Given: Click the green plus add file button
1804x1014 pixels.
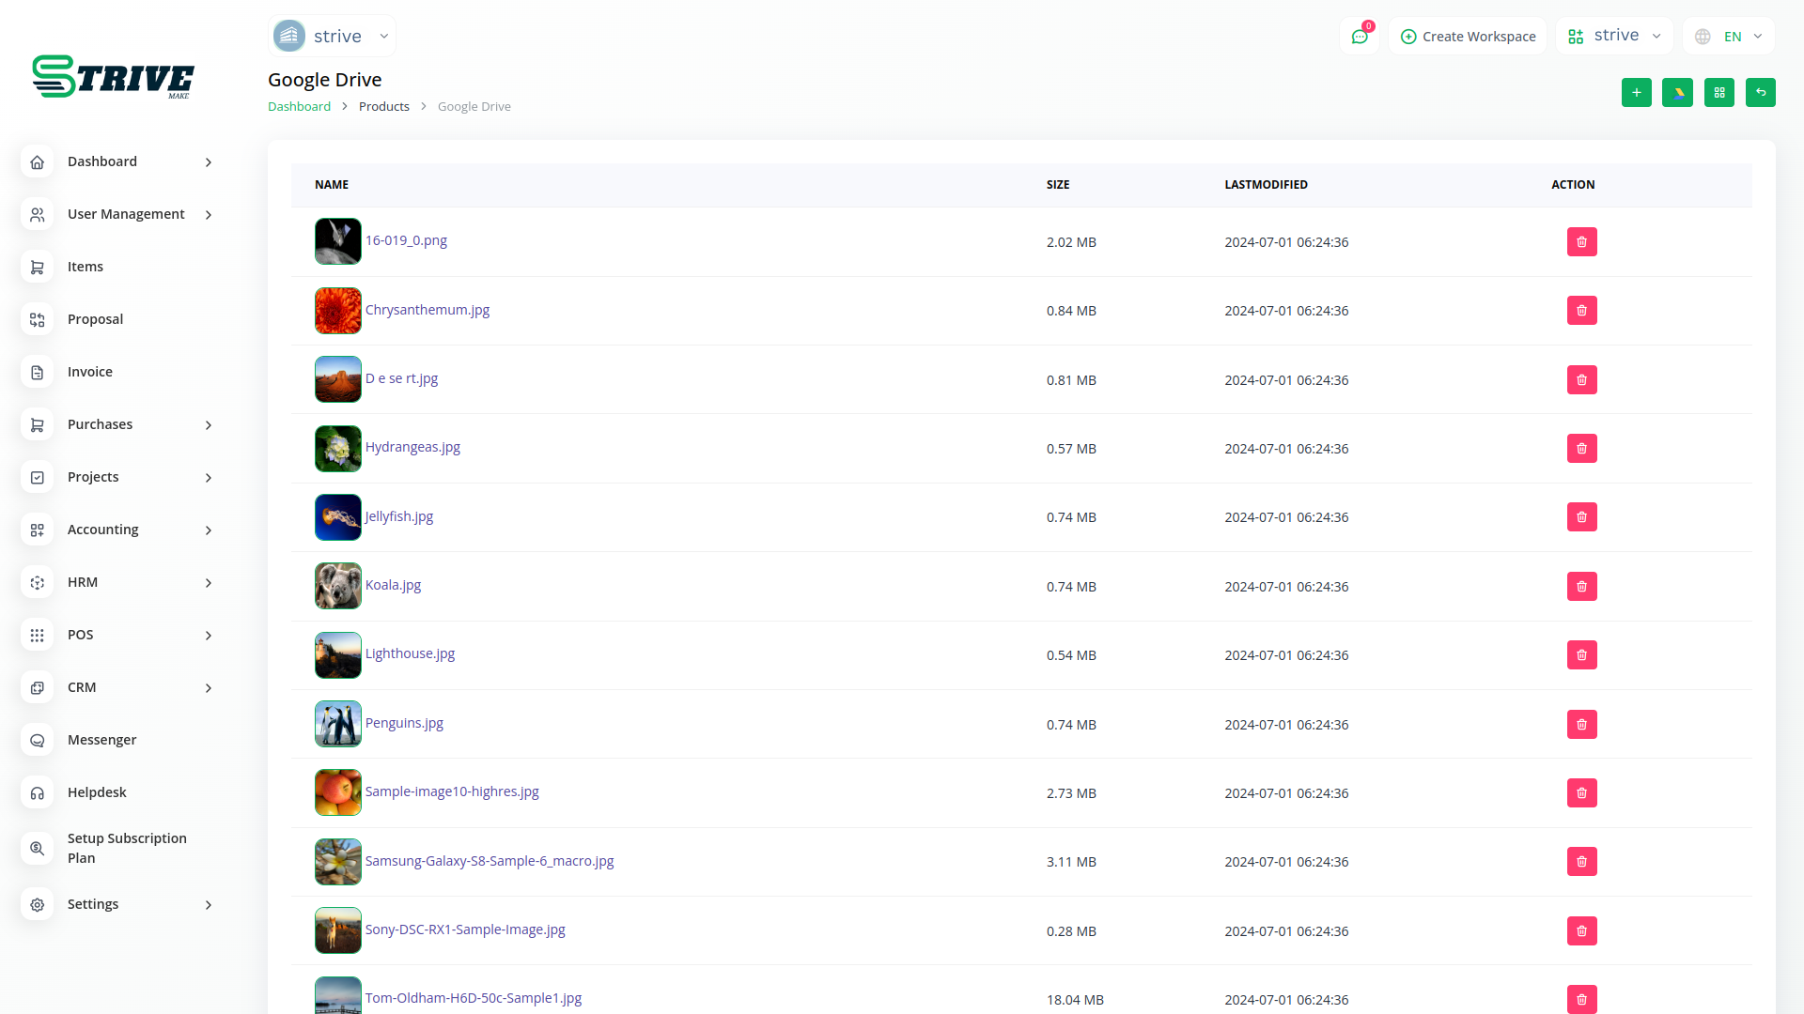Looking at the screenshot, I should pyautogui.click(x=1636, y=92).
